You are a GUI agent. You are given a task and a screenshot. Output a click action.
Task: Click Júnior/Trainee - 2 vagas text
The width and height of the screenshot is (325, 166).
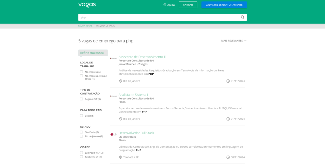[133, 64]
